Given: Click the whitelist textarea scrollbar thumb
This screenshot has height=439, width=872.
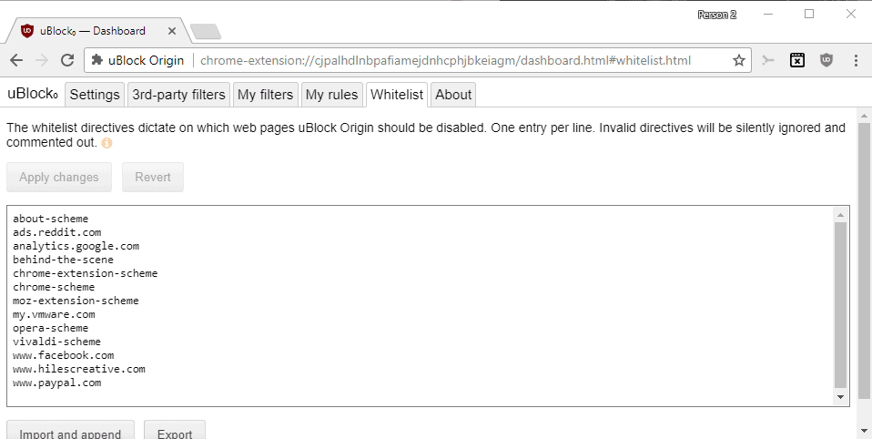Looking at the screenshot, I should click(840, 305).
